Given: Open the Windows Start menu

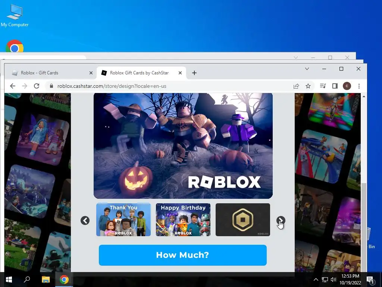Looking at the screenshot, I should [x=9, y=280].
